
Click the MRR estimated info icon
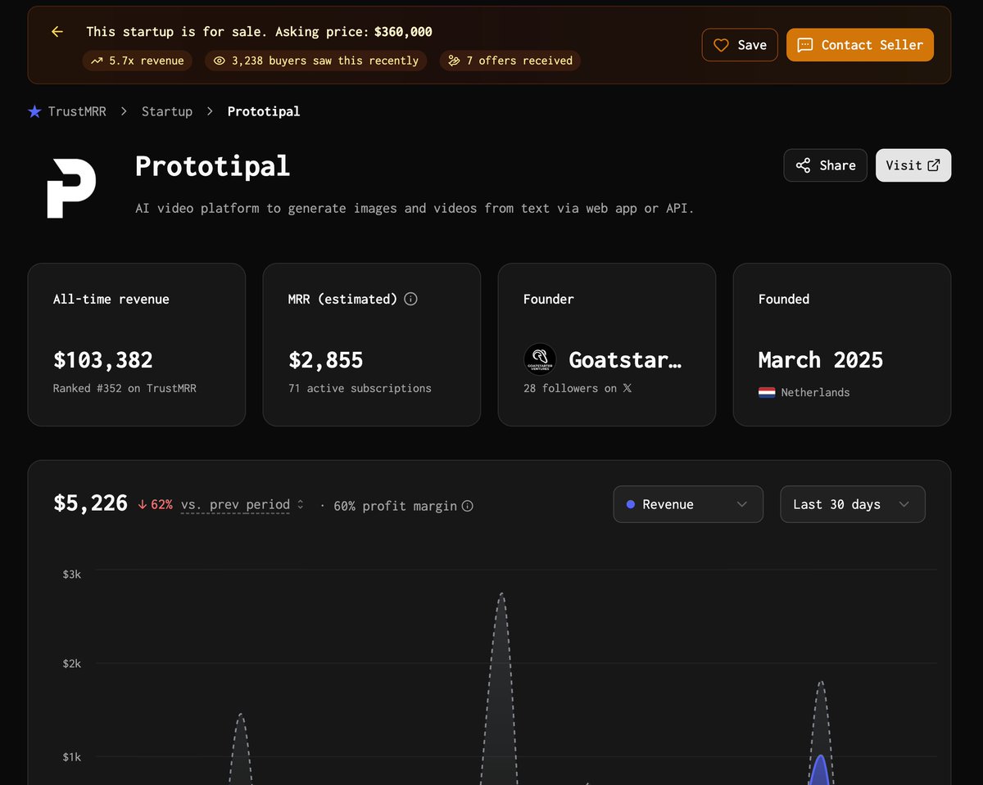tap(411, 299)
